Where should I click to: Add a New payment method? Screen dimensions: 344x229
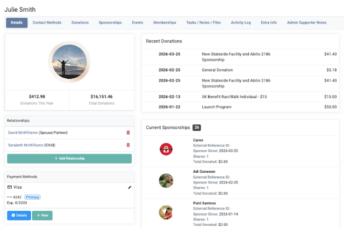[x=42, y=215]
